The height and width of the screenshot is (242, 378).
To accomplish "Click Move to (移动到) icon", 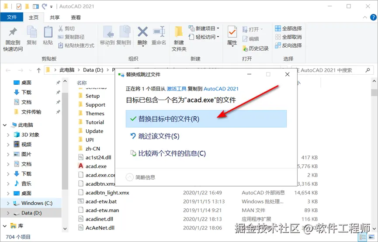I will tap(107, 35).
